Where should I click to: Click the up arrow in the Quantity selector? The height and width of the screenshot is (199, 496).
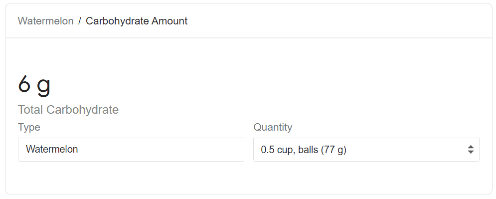(x=471, y=147)
